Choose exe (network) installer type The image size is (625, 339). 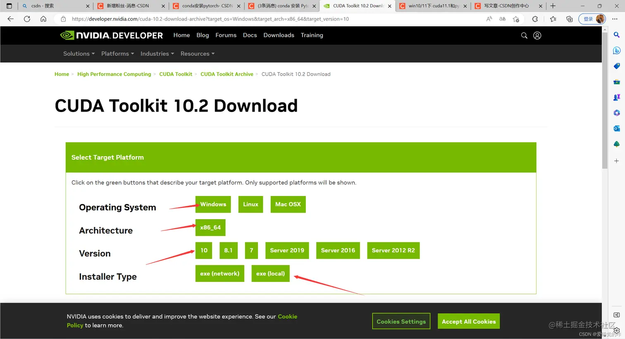click(x=219, y=274)
